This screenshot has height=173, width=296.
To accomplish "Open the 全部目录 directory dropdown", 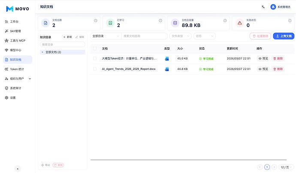I will tap(106, 36).
